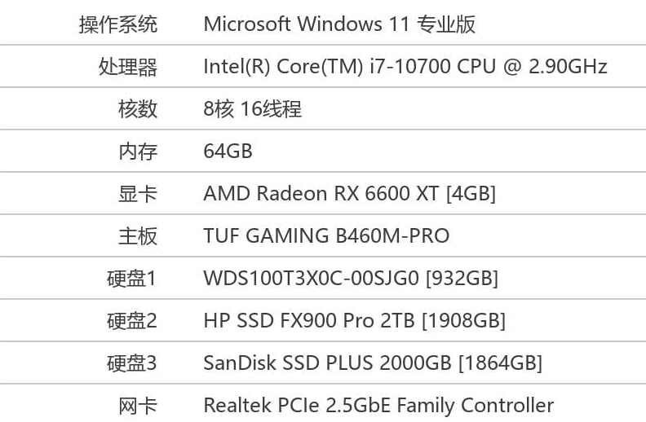Click the 网卡 label
The width and height of the screenshot is (646, 422).
138,406
